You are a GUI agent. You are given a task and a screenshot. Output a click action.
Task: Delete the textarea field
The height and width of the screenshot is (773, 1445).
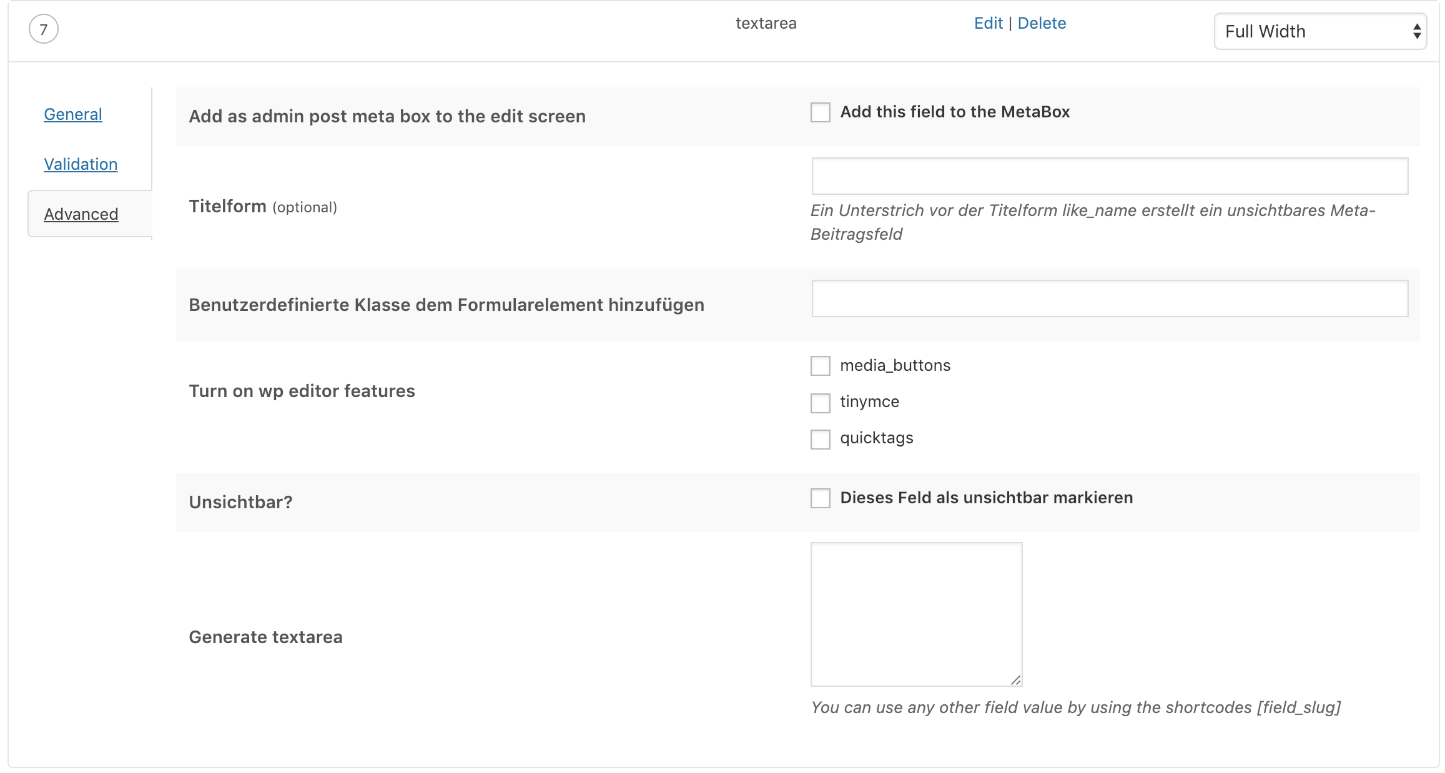(1042, 23)
